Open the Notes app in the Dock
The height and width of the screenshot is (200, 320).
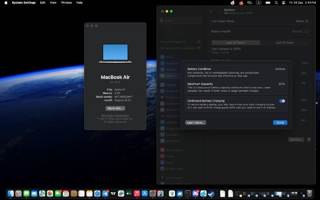click(x=89, y=193)
